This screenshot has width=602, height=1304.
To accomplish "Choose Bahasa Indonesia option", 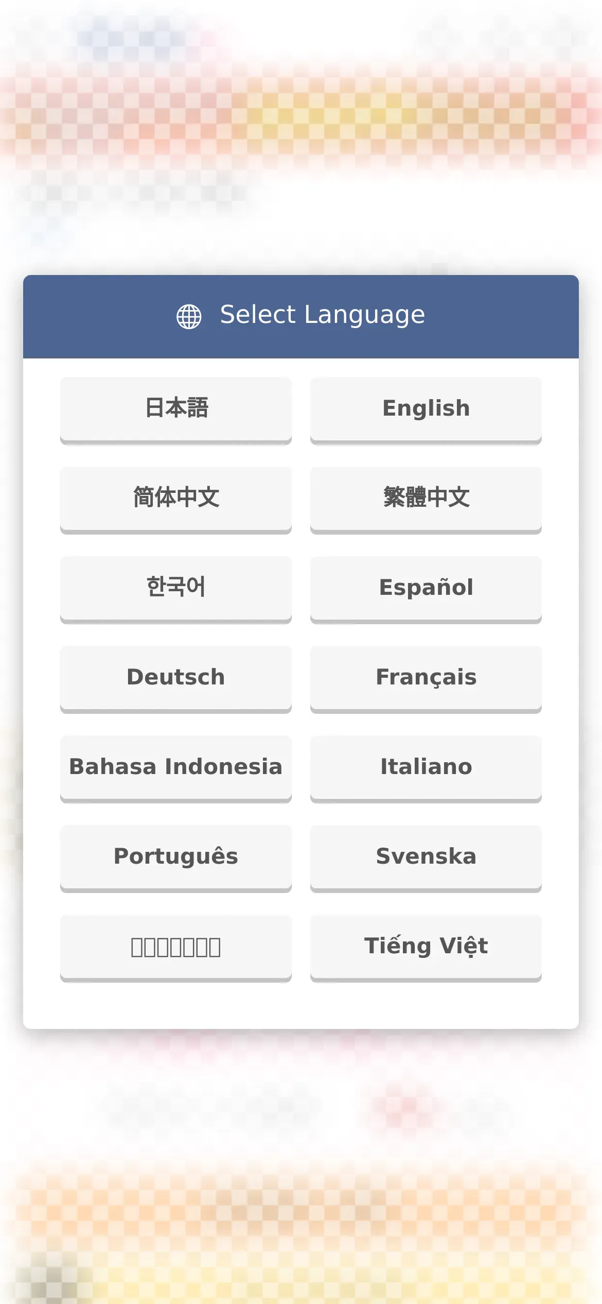I will pos(176,768).
